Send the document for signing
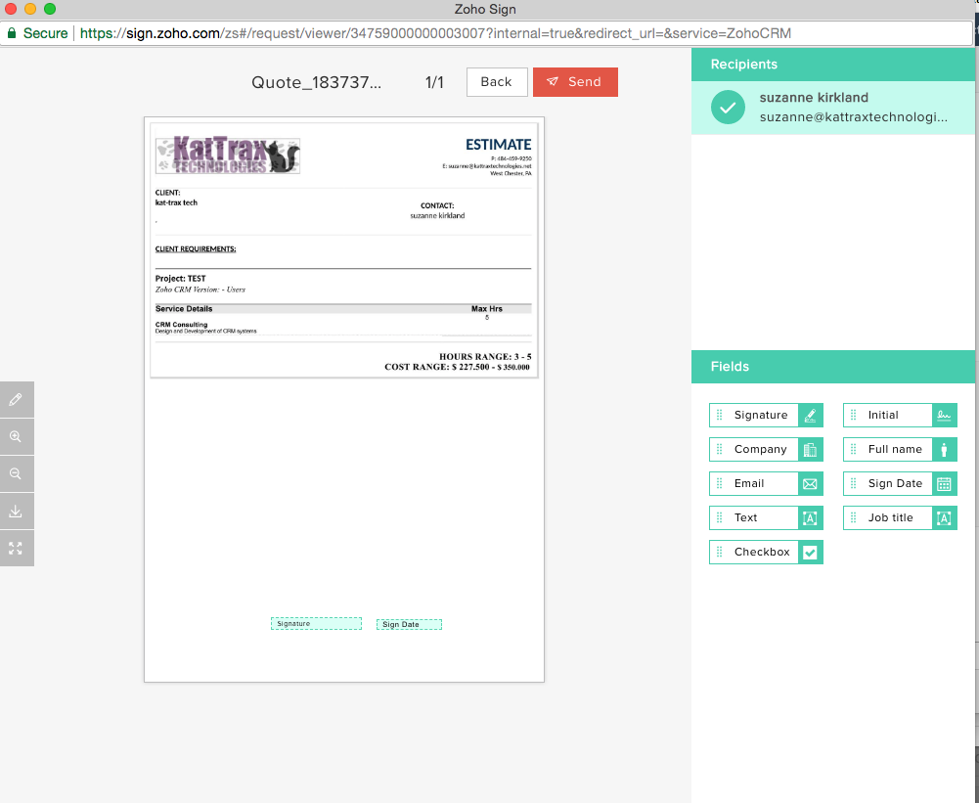Viewport: 979px width, 803px height. click(575, 82)
